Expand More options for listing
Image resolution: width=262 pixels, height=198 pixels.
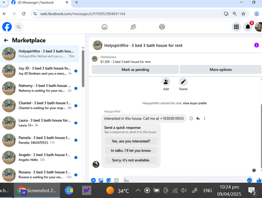[x=221, y=70]
